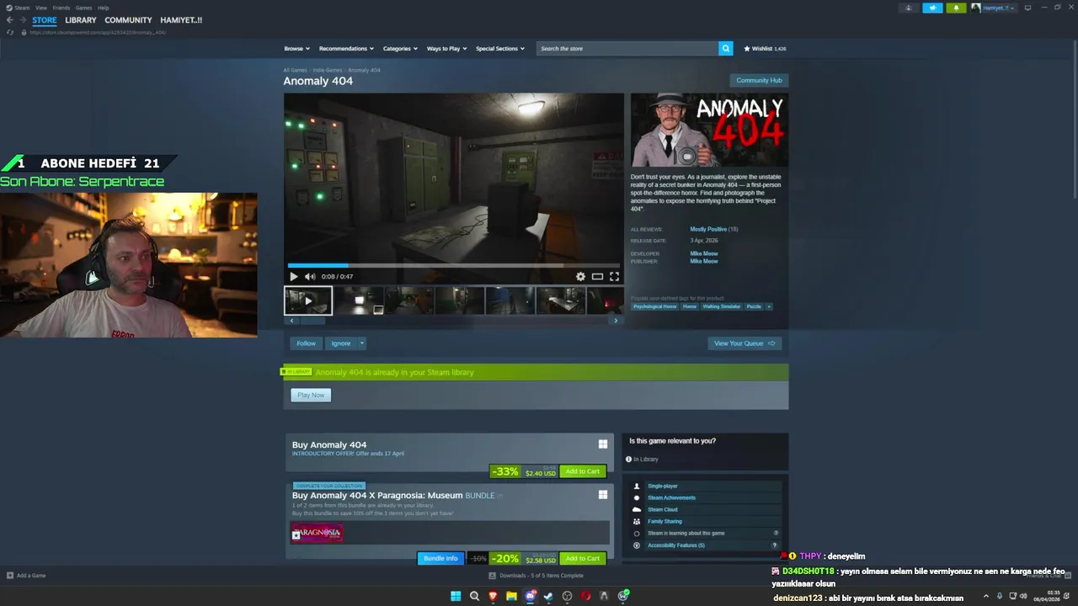
Task: Click the Mike Meow developer link
Action: tap(704, 253)
